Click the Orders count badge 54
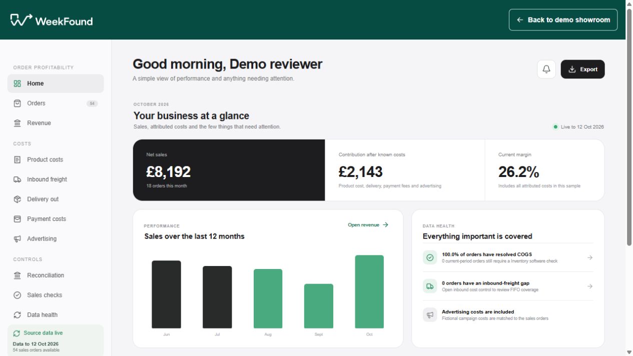 click(x=92, y=103)
